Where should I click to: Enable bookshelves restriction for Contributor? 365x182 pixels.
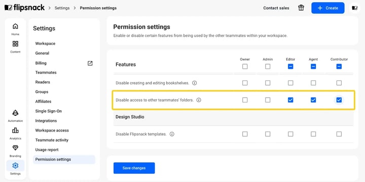tap(339, 83)
